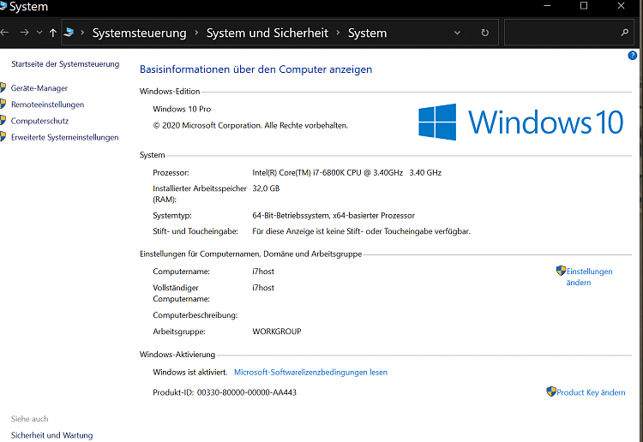Go forward with the right arrow
Viewport: 643px width, 442px height.
[24, 33]
